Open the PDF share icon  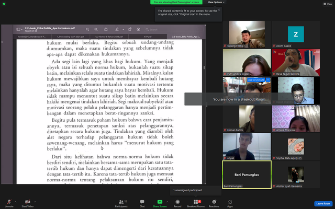click(x=106, y=29)
